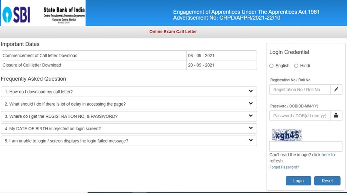Click "Engagement of Apprentices Under The Apprentices Act,1961"
The image size is (347, 193).
tap(246, 12)
